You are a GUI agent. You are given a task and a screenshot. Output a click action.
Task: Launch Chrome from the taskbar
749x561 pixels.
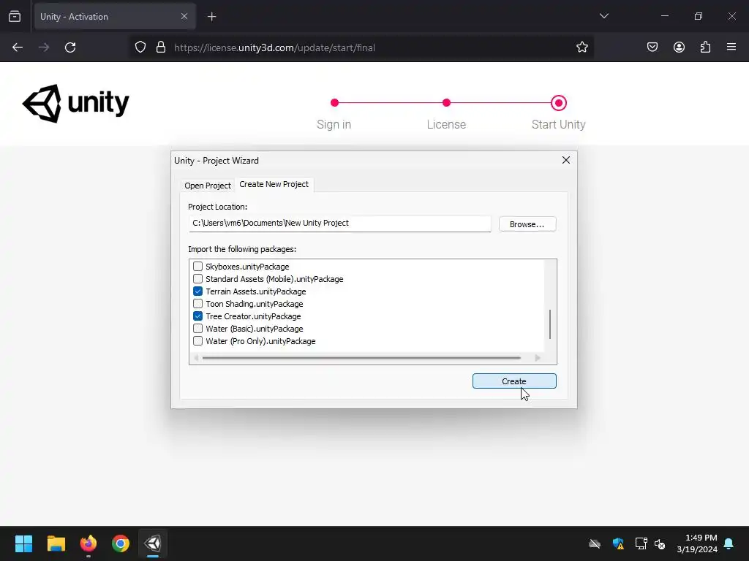point(121,543)
